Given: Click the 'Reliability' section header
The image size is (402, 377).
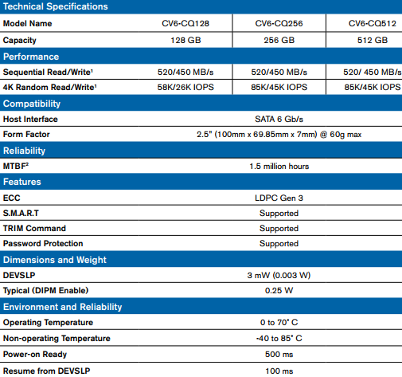Looking at the screenshot, I should click(24, 151).
